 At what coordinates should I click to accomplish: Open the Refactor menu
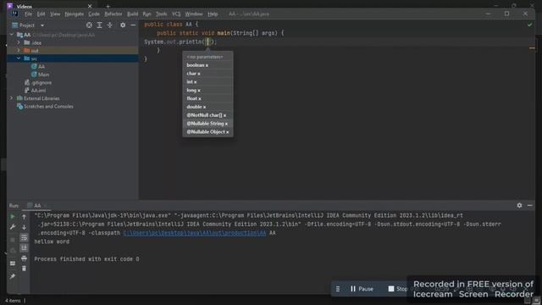[113, 14]
